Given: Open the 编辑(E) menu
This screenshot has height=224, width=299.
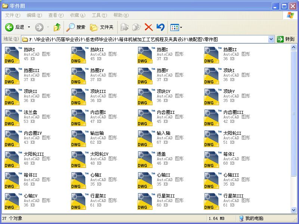Looking at the screenshot, I should tap(34, 15).
